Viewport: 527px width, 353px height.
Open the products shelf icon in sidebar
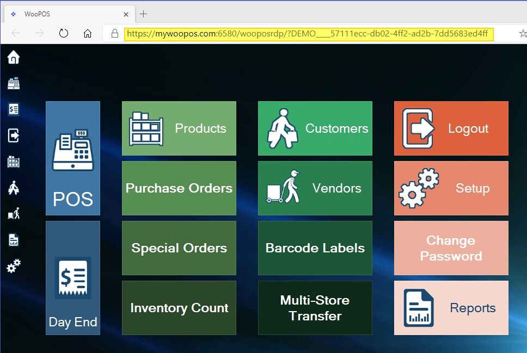pyautogui.click(x=14, y=162)
